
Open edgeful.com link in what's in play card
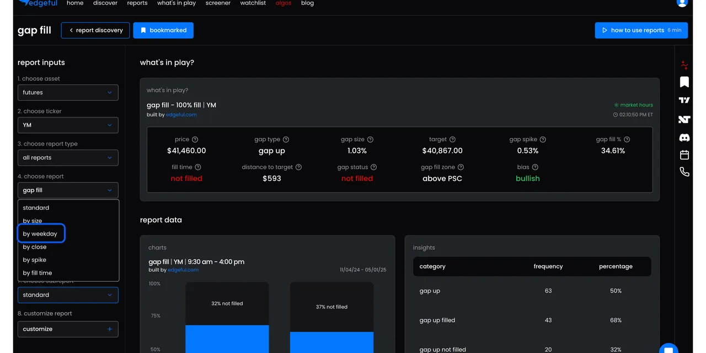[x=181, y=115]
